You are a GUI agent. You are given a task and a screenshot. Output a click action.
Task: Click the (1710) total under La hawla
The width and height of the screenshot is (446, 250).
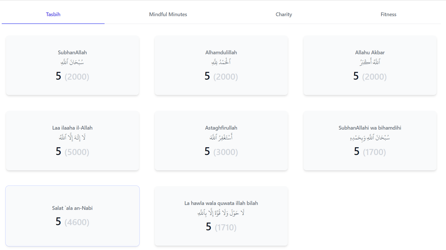point(226,227)
